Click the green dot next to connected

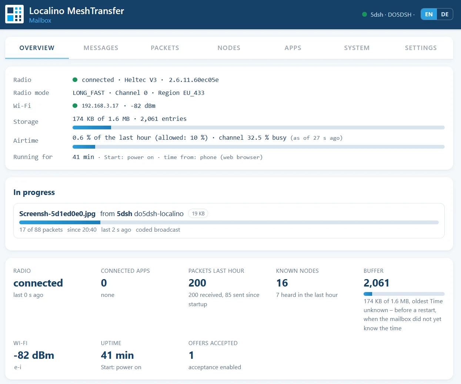75,80
